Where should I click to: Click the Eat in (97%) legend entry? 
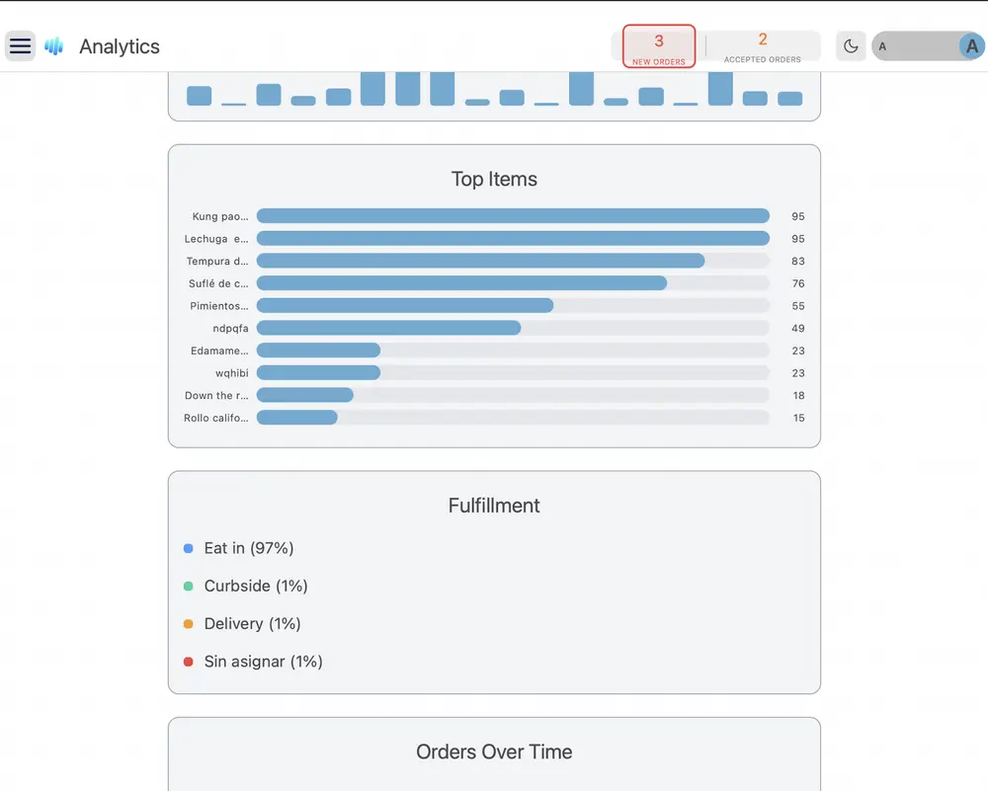[248, 548]
